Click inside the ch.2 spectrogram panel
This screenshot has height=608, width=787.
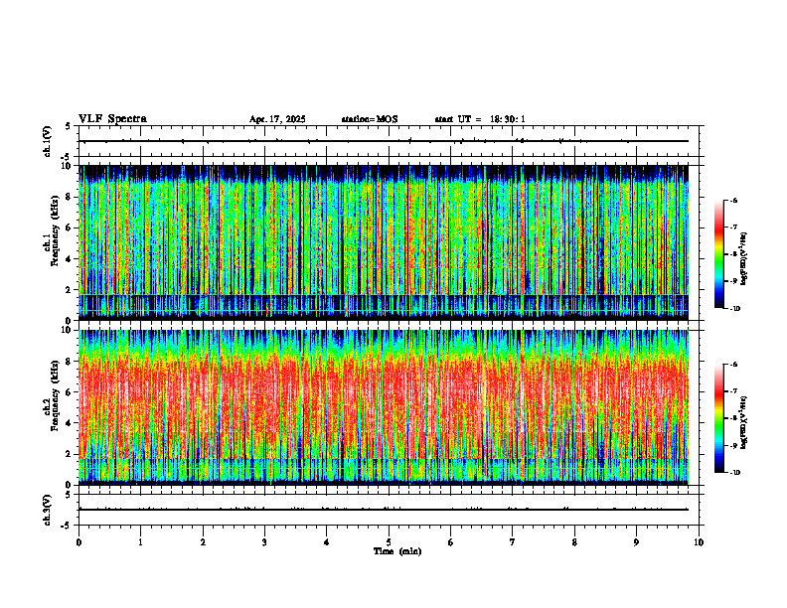coord(384,407)
